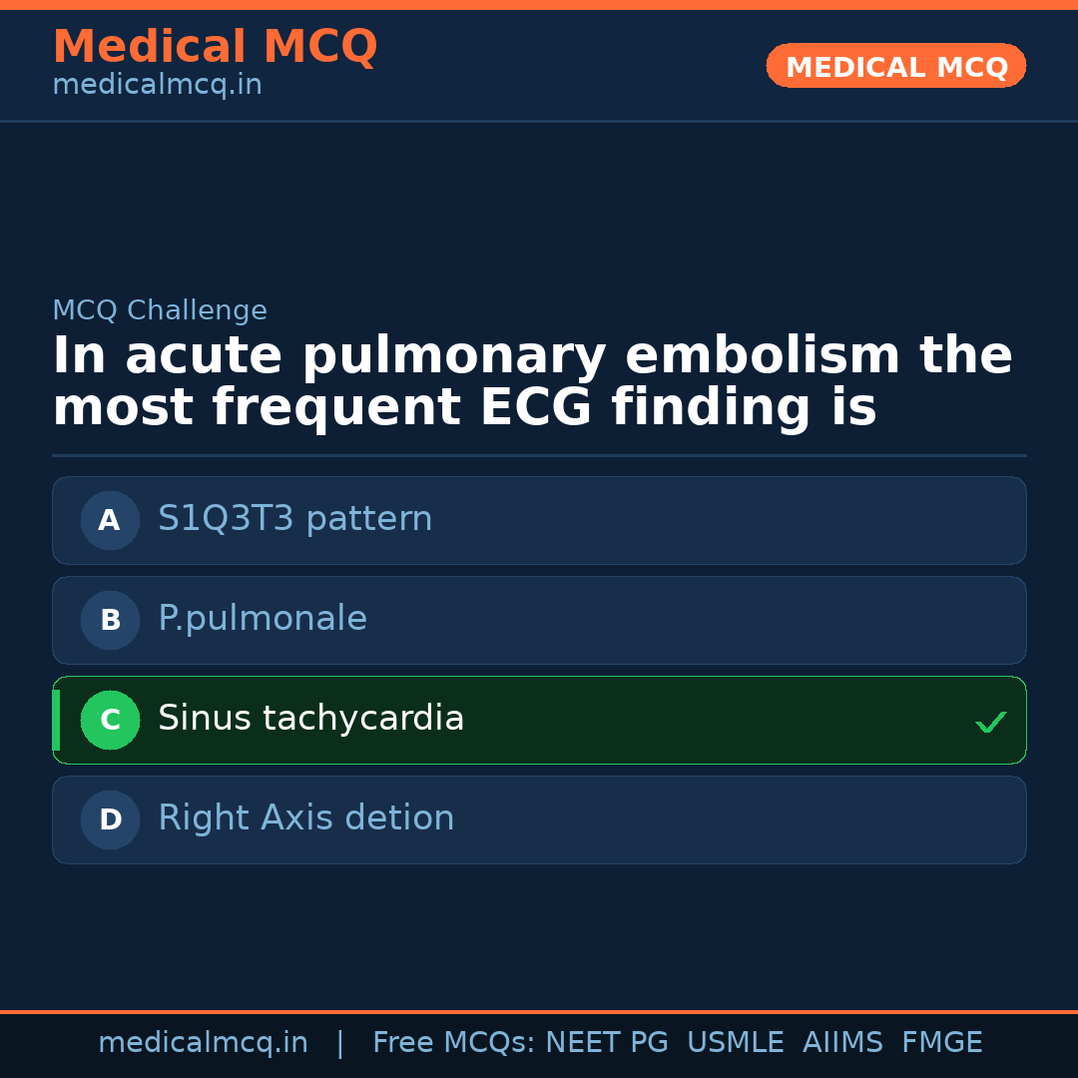Open medicalmcq.in link under header title

point(157,85)
